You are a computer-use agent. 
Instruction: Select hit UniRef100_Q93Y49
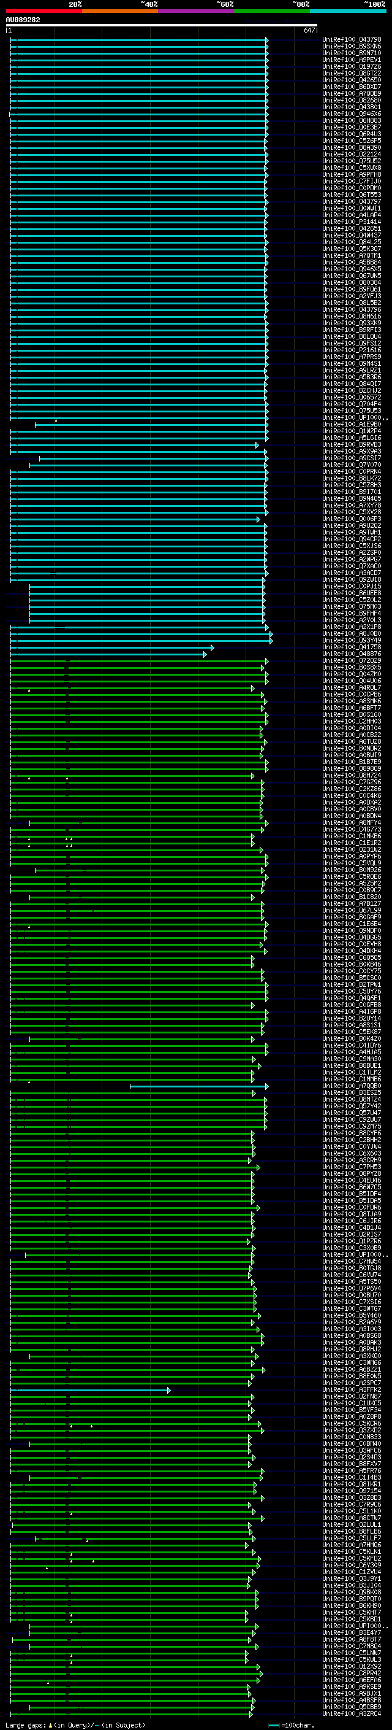(x=352, y=640)
